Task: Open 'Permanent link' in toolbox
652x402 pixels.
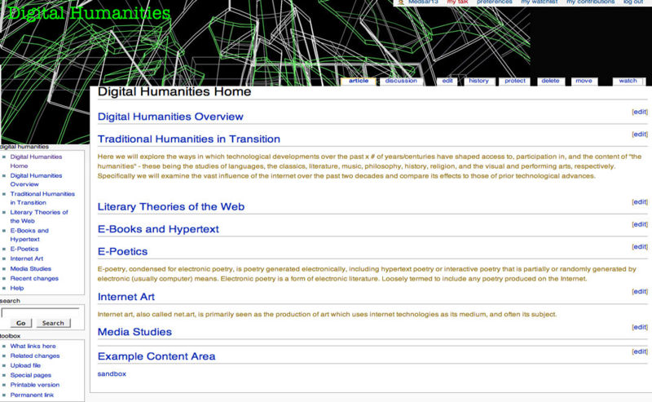Action: 32,395
